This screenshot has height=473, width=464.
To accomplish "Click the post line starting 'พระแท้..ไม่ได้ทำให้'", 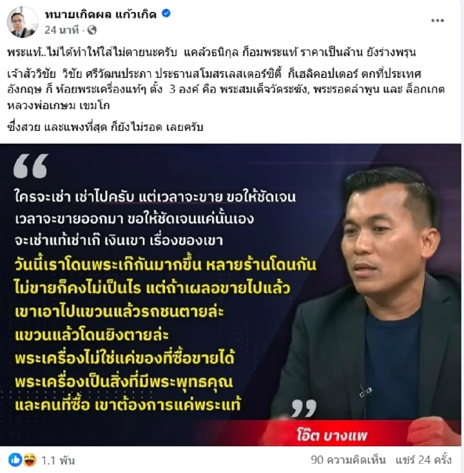I will pyautogui.click(x=212, y=52).
